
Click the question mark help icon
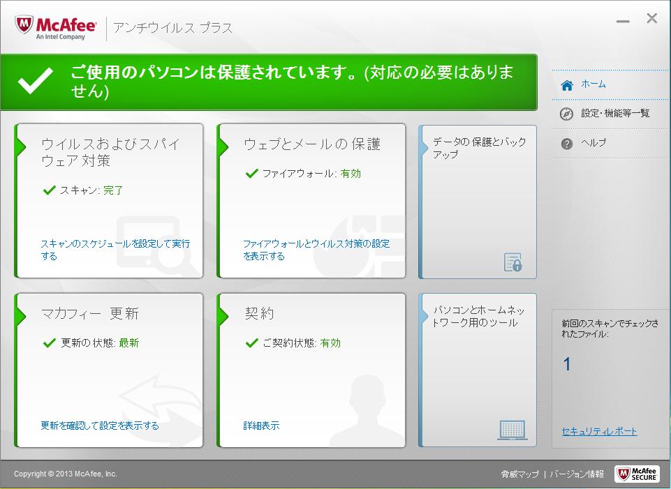[566, 144]
